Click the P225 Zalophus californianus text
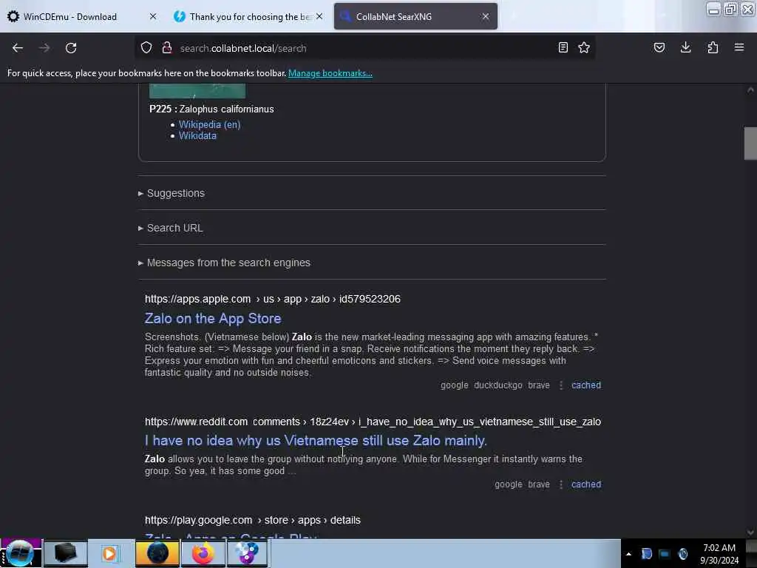 click(211, 109)
